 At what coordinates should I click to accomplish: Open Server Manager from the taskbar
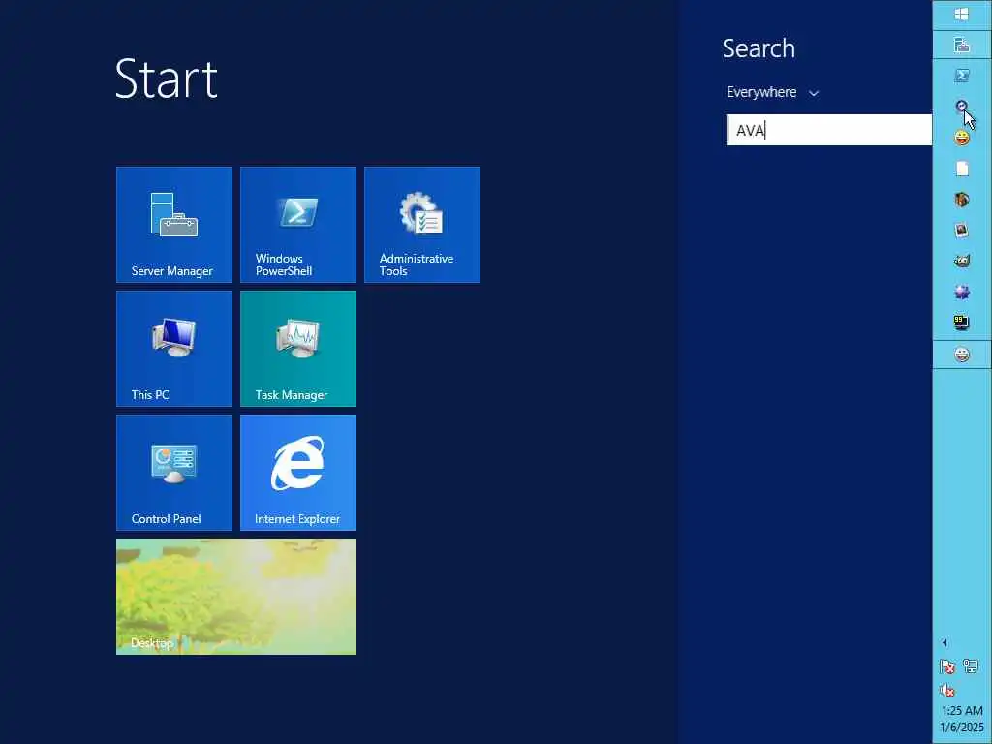[962, 45]
